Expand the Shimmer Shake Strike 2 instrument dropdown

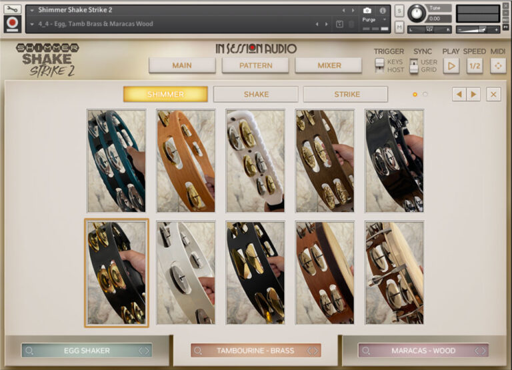(x=32, y=10)
